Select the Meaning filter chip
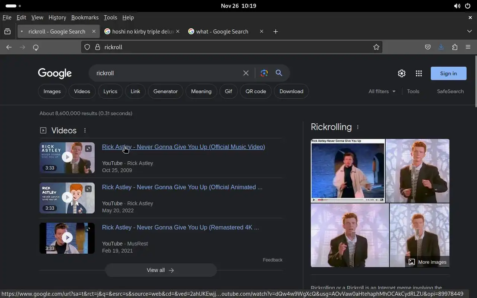The width and height of the screenshot is (477, 298). pyautogui.click(x=201, y=91)
